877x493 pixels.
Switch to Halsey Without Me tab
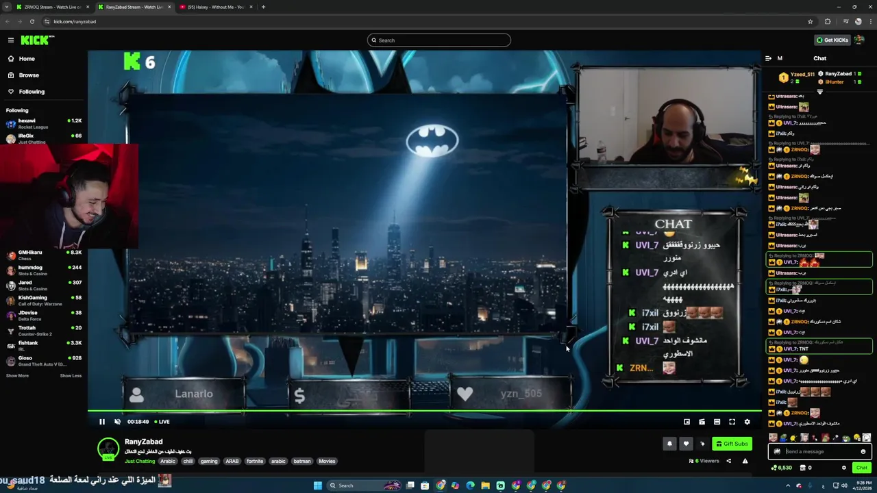point(215,7)
